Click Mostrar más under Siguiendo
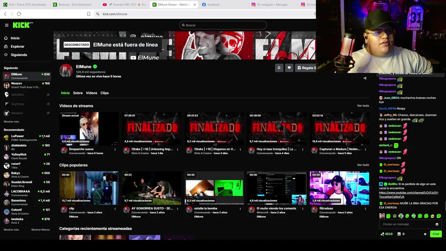This screenshot has width=446, height=251. (x=11, y=122)
